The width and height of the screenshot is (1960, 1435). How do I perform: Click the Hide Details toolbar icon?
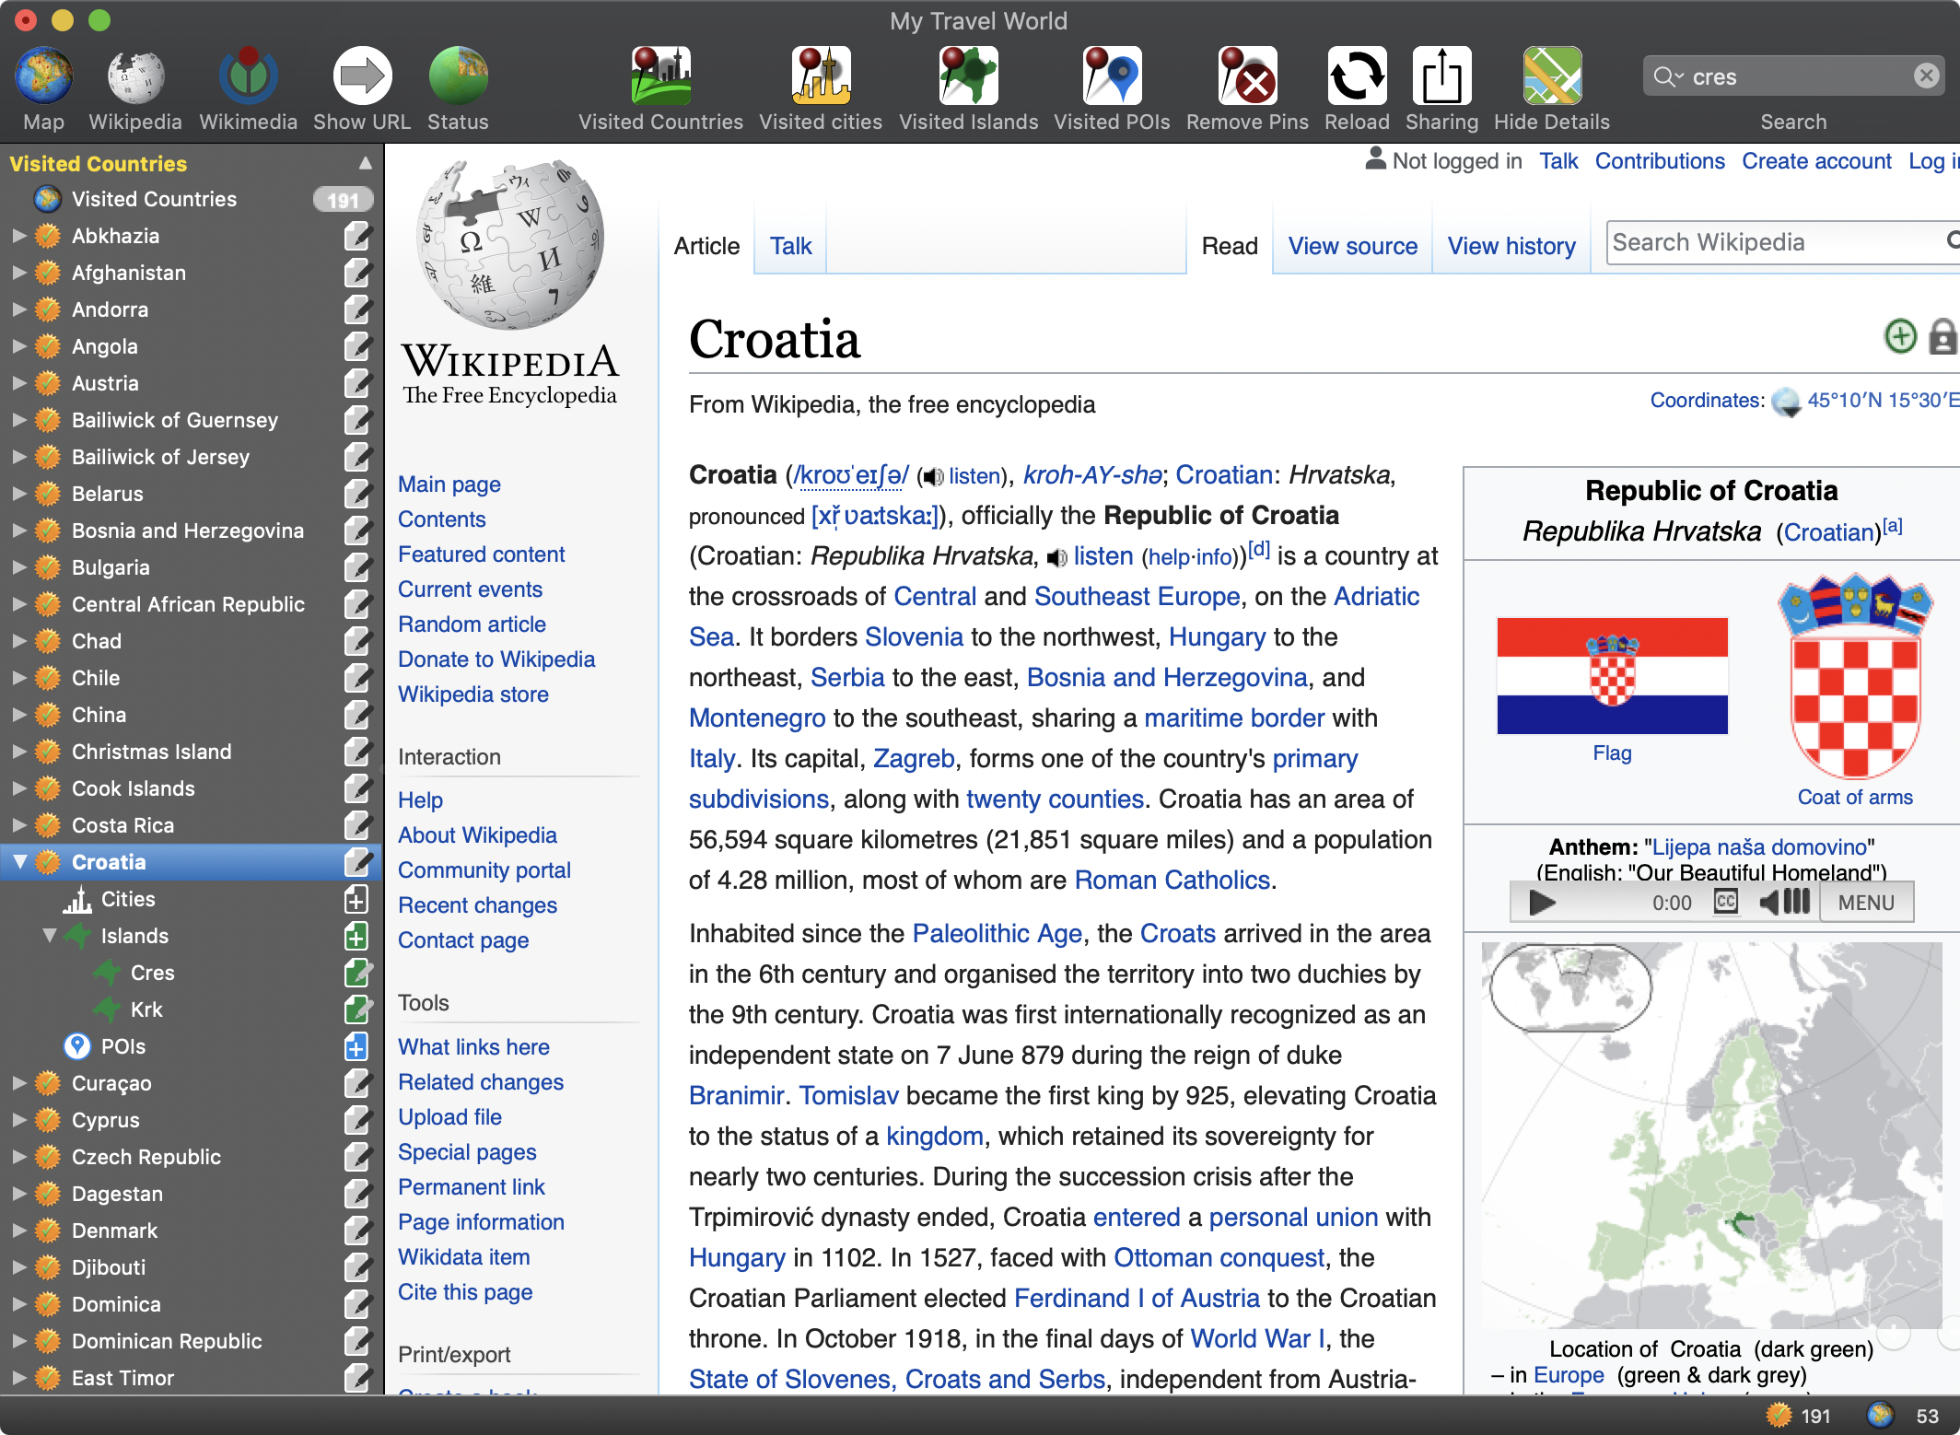click(x=1552, y=76)
